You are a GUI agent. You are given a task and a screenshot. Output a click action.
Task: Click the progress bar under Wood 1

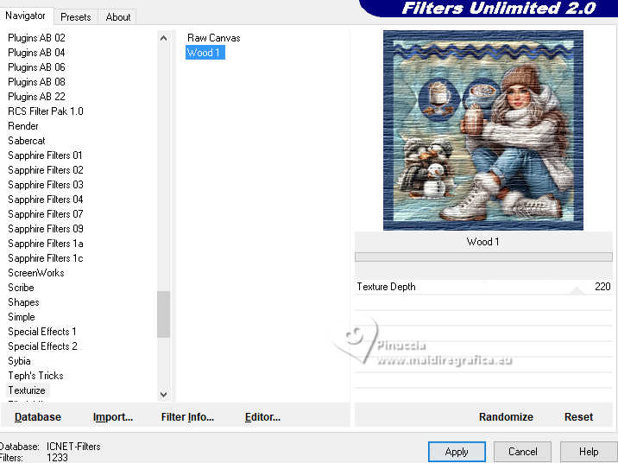483,257
